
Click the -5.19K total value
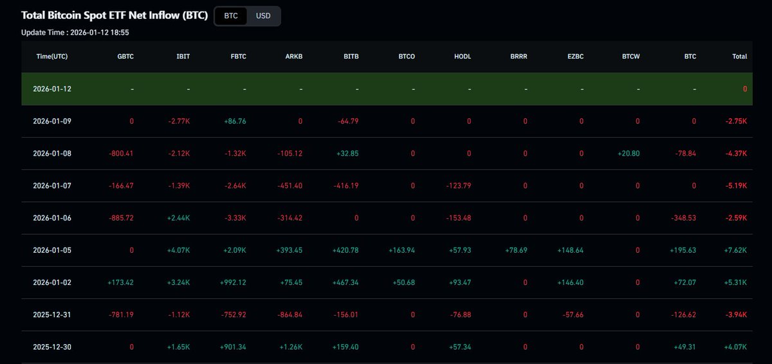[736, 186]
